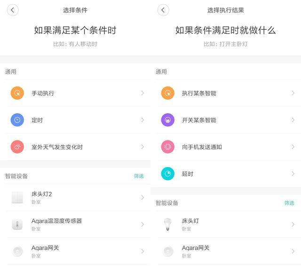Open the chevron beside 向手机发送通知
The width and height of the screenshot is (301, 271).
[x=293, y=147]
